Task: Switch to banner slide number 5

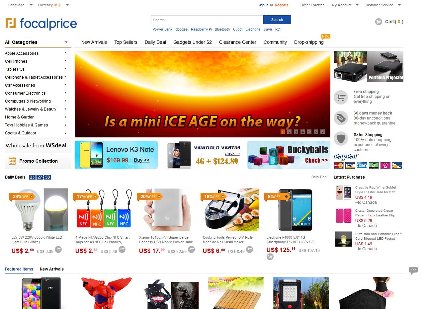Action: click(309, 132)
